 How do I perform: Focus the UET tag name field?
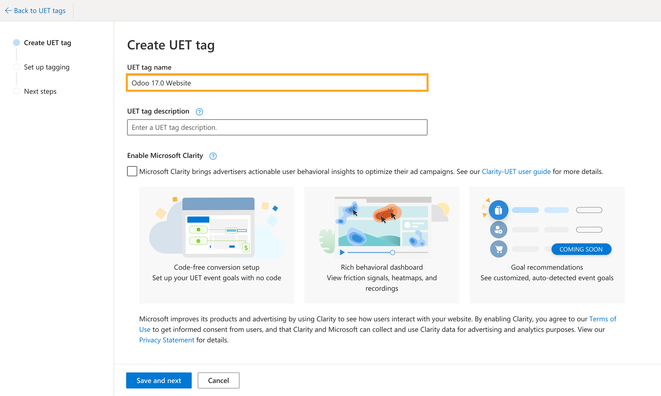tap(277, 83)
